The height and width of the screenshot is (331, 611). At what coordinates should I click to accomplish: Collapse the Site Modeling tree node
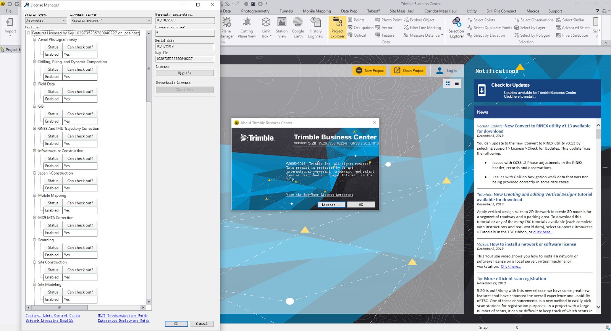[34, 284]
